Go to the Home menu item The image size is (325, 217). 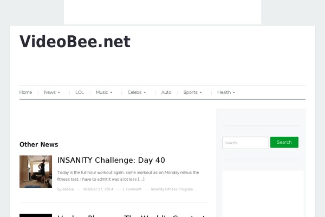click(x=25, y=92)
